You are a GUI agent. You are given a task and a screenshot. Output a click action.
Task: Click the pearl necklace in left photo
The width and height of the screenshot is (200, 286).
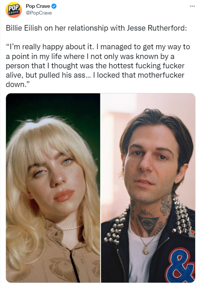pos(72,228)
